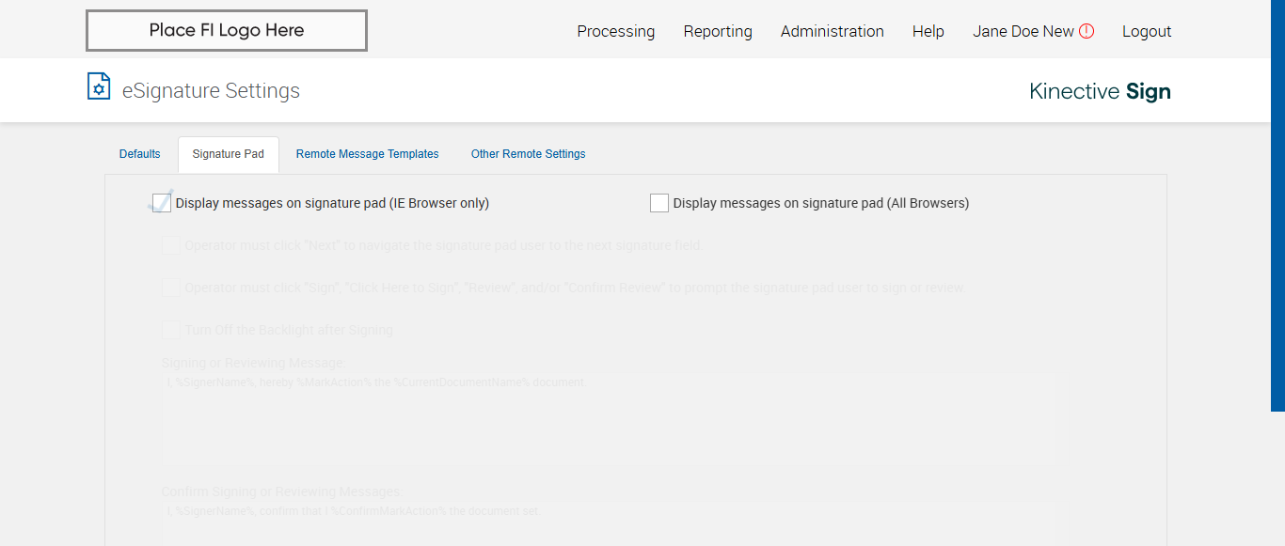Log out using the Logout link
This screenshot has width=1285, height=546.
[x=1147, y=31]
